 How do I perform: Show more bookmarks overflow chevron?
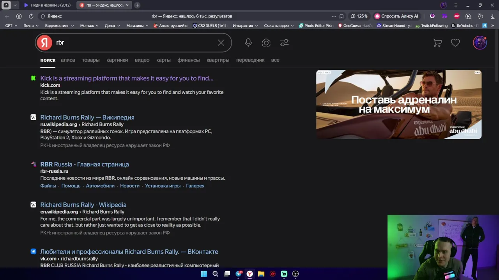point(493,26)
